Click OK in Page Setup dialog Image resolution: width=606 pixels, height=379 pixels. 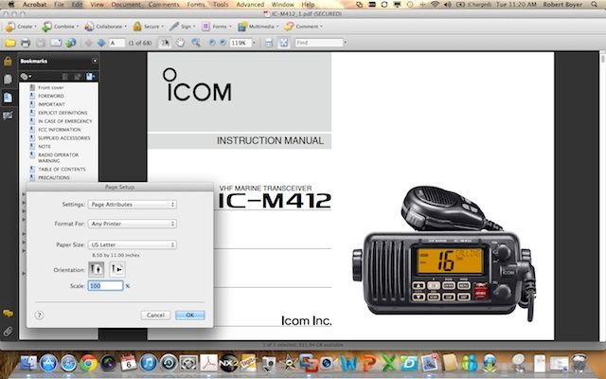(190, 315)
